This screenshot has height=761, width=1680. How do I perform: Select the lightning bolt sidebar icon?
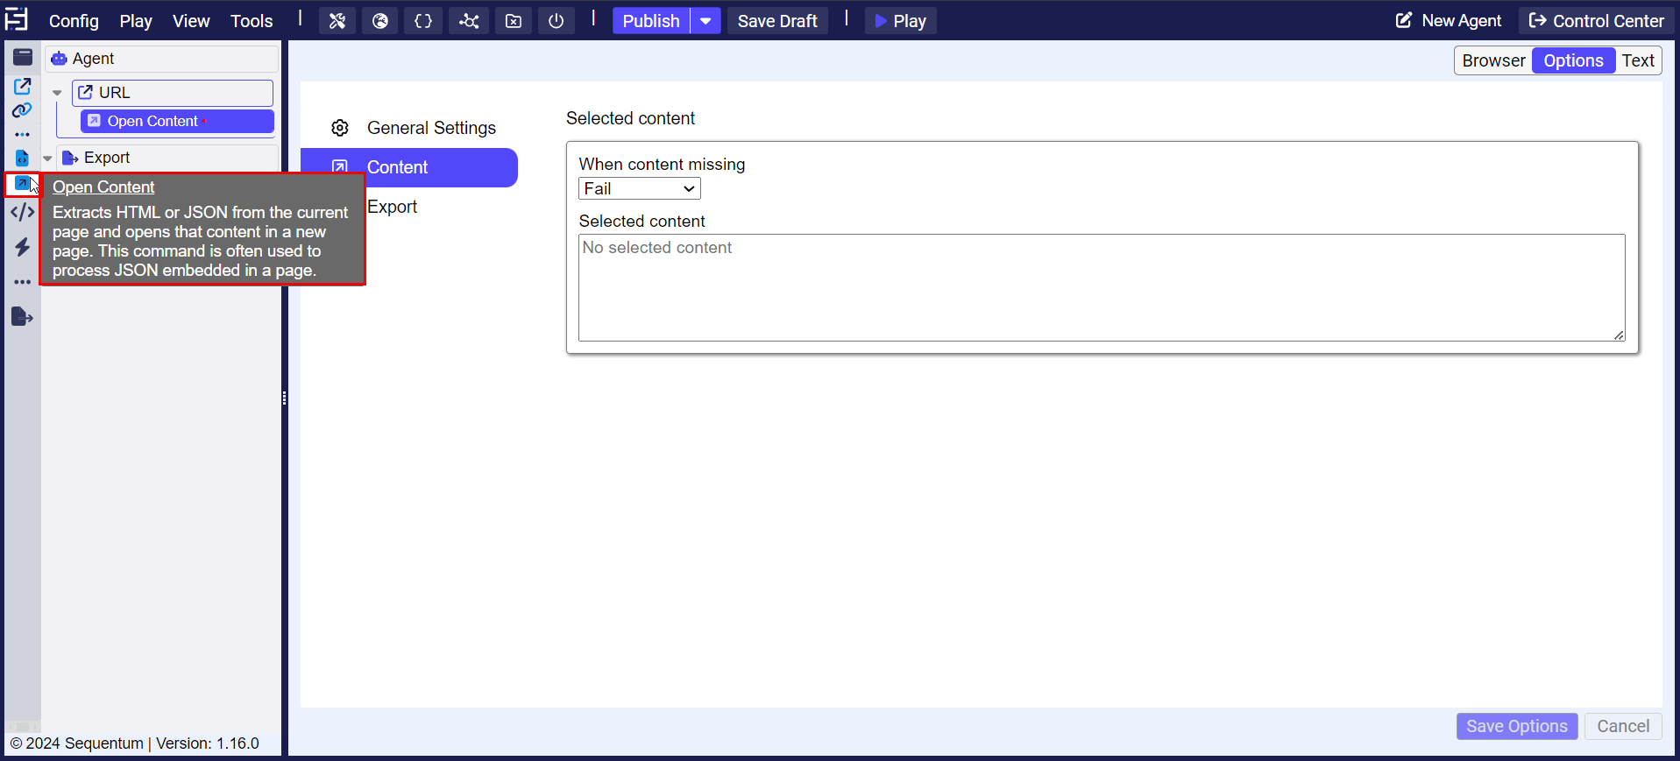point(22,247)
